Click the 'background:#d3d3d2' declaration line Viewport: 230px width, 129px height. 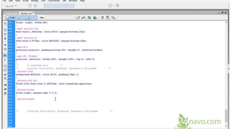tap(47, 75)
